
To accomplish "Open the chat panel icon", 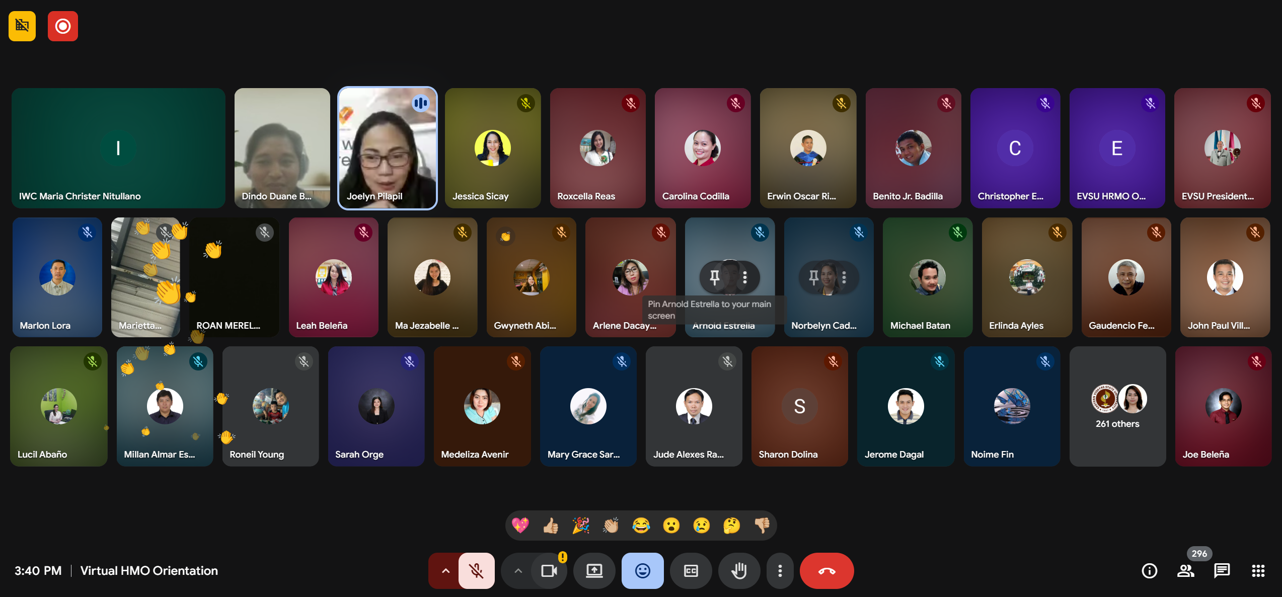I will tap(1222, 571).
